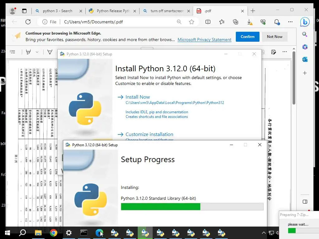Close the 'turn off smartscreen' tab

click(x=188, y=11)
